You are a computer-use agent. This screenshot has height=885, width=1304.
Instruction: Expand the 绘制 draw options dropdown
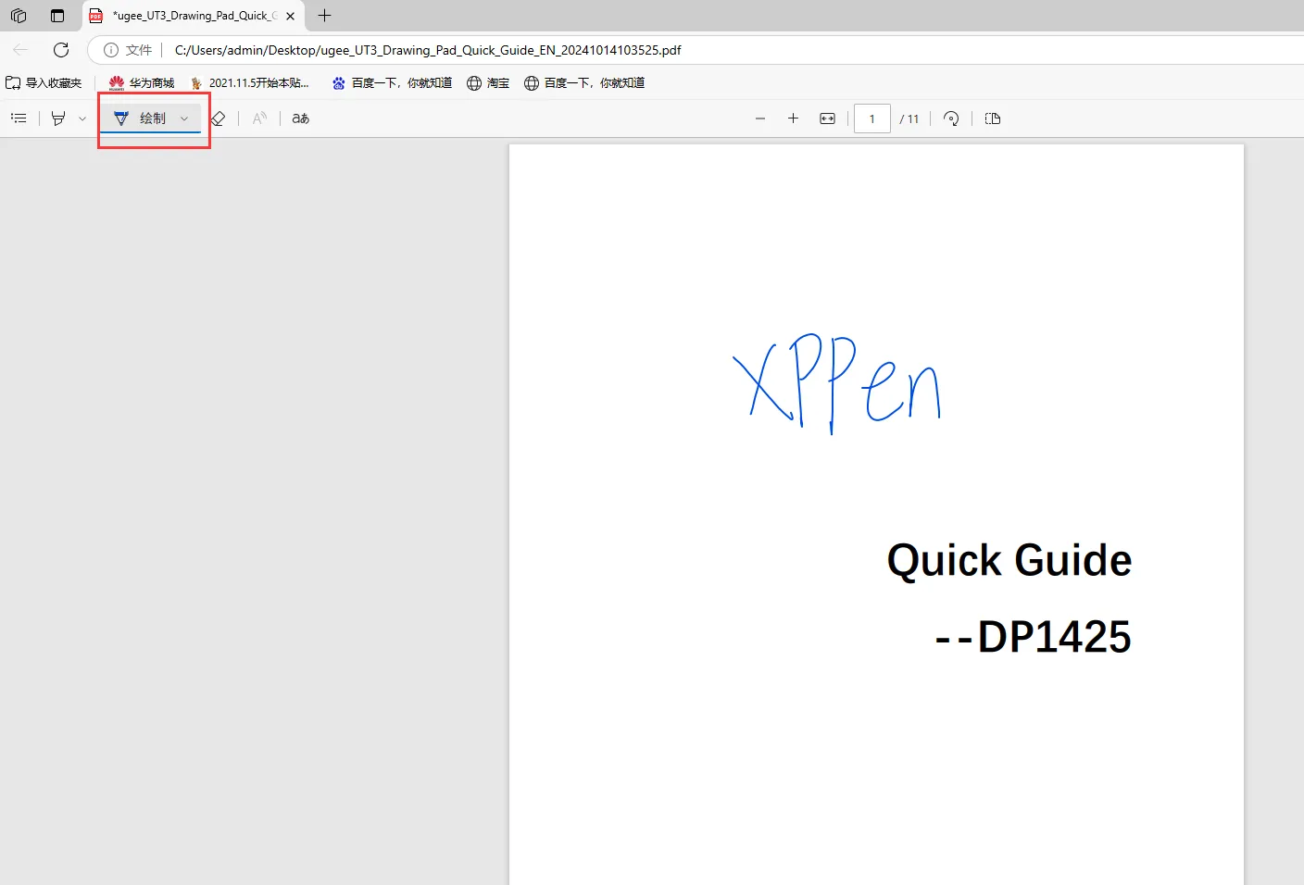point(184,118)
